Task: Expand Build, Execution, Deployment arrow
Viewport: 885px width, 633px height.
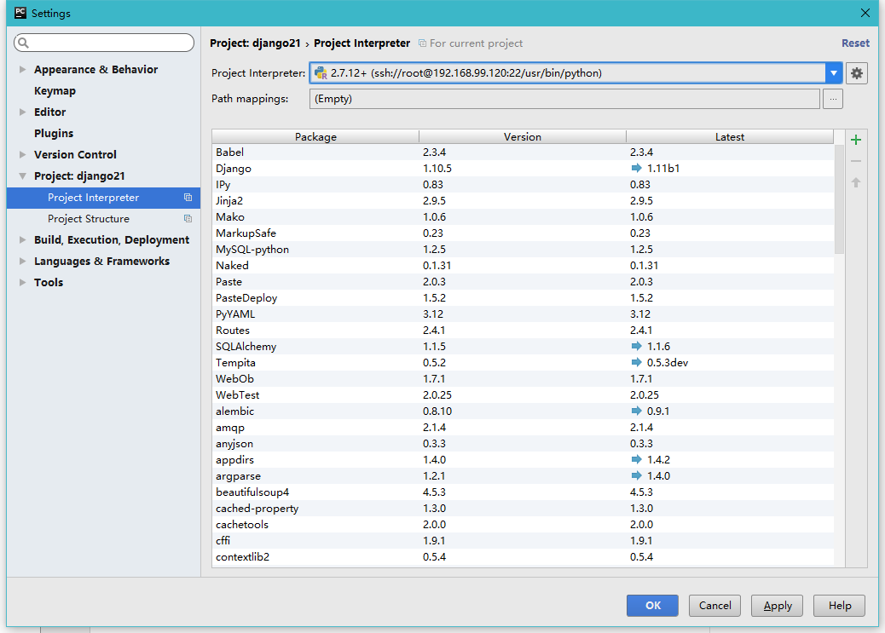Action: point(22,239)
